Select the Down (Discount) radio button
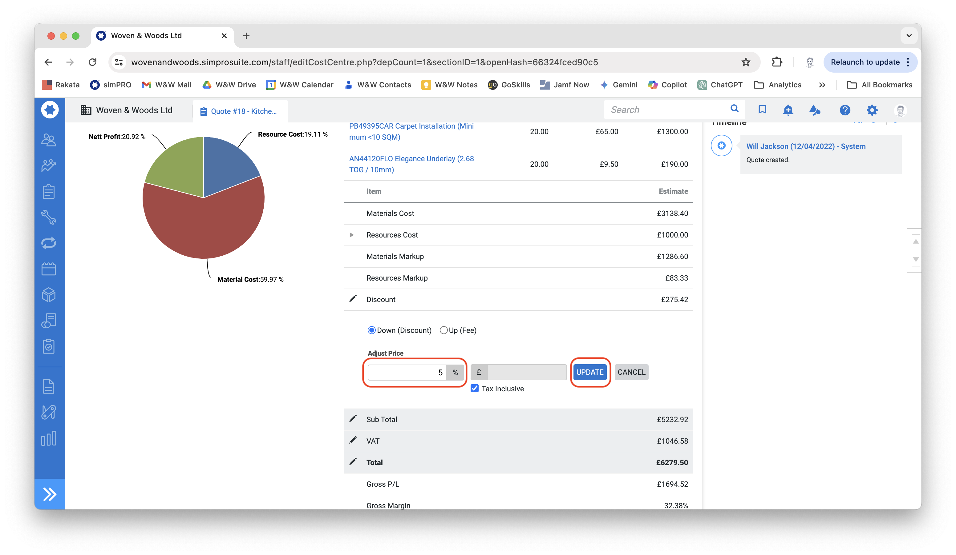 click(x=371, y=330)
